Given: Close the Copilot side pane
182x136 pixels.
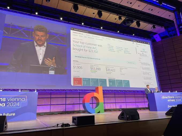Looking at the screenshot, I should (x=149, y=46).
